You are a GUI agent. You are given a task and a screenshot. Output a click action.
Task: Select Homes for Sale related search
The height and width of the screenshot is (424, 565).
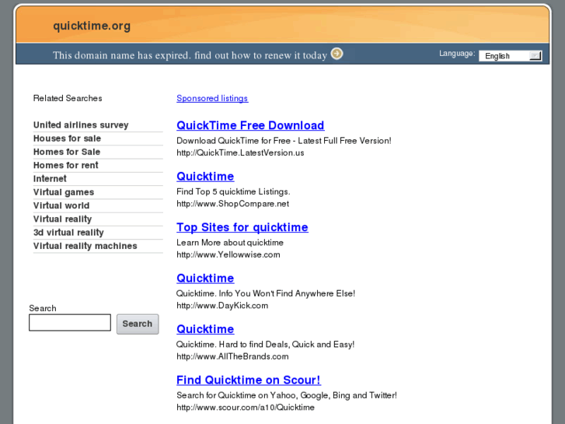[x=67, y=152]
